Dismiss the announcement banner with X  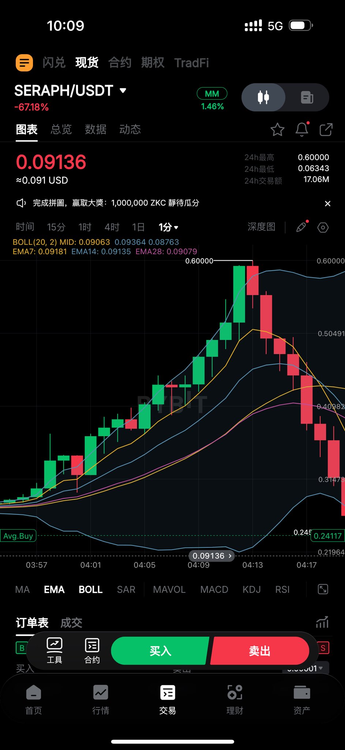pyautogui.click(x=328, y=204)
